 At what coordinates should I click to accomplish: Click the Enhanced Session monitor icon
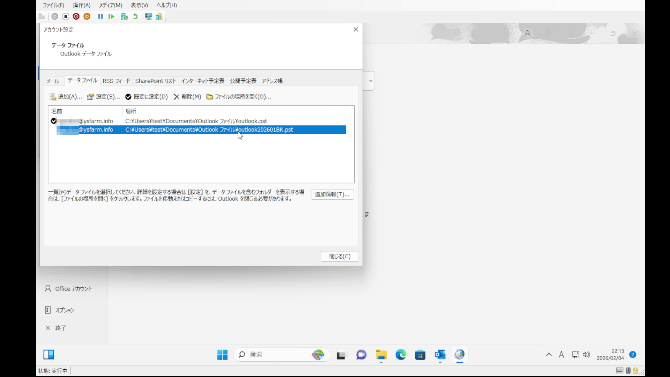coord(149,16)
